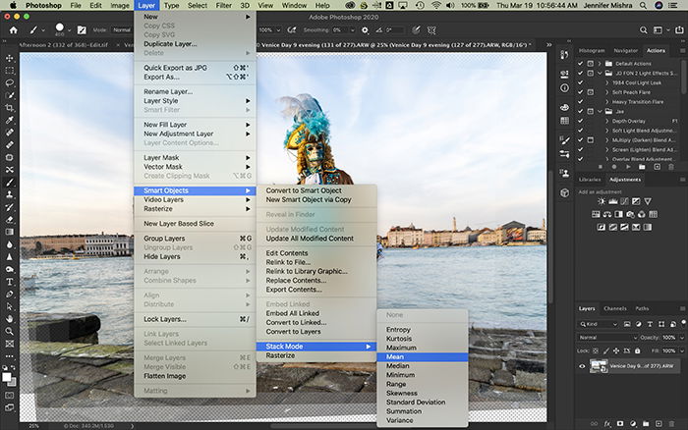Pick the Eyedropper tool

pyautogui.click(x=9, y=120)
